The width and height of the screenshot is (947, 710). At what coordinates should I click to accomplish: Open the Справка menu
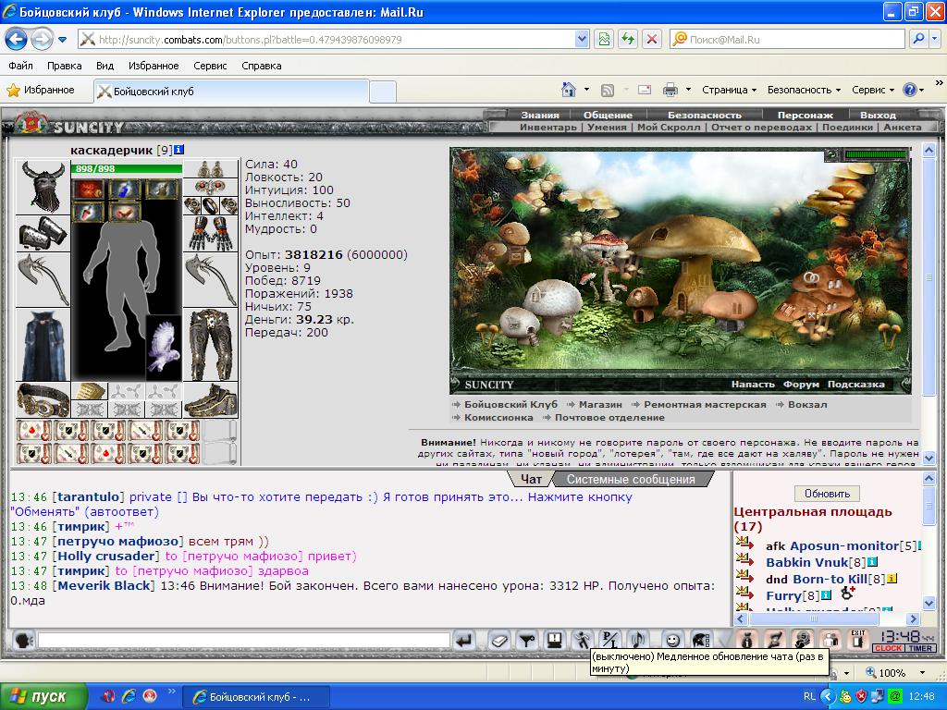[x=261, y=66]
